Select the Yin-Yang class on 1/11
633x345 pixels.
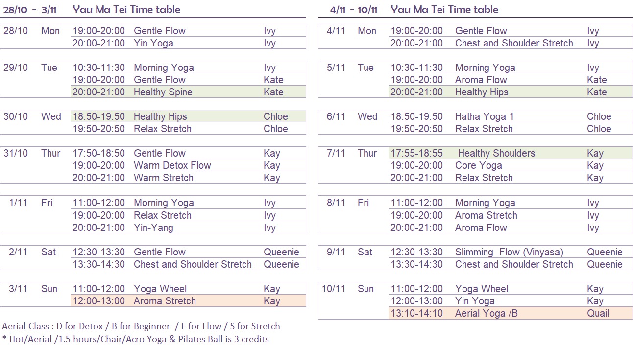pos(189,228)
